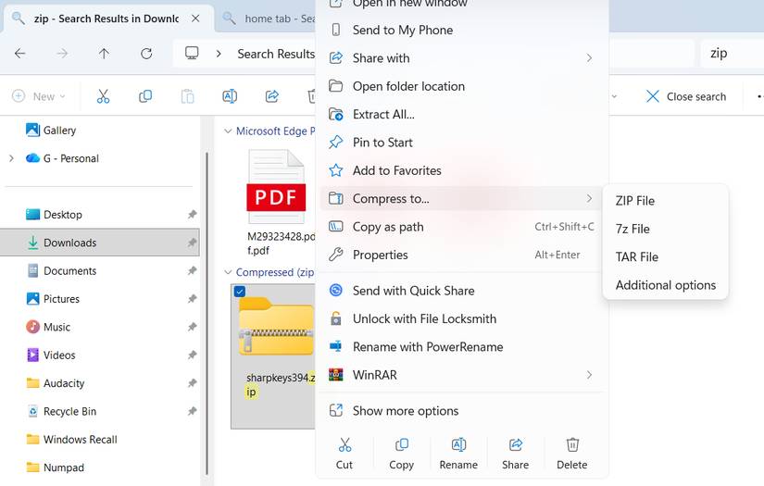
Task: Click pin icon beside Videos
Action: (192, 355)
